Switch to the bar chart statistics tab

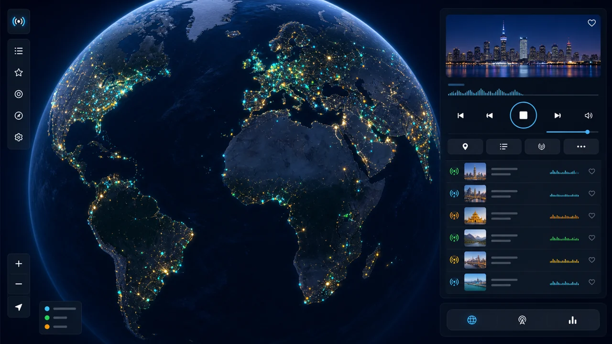click(572, 320)
